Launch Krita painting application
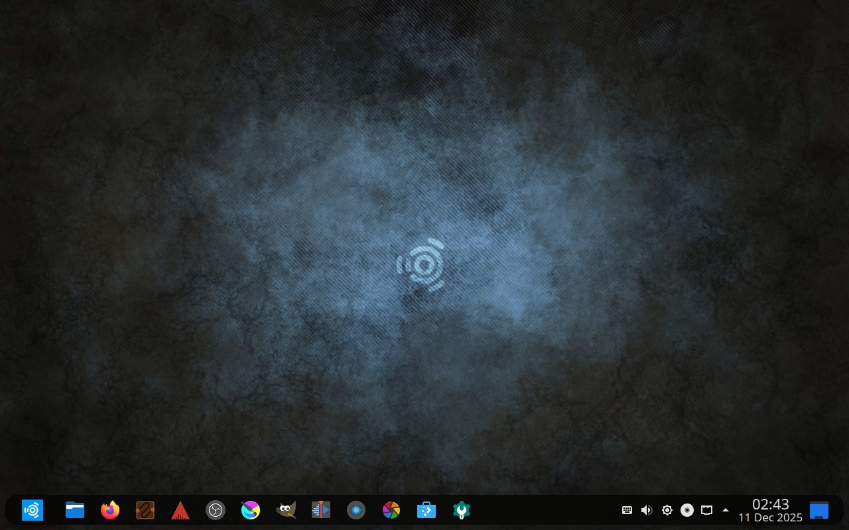849x530 pixels. [x=251, y=510]
